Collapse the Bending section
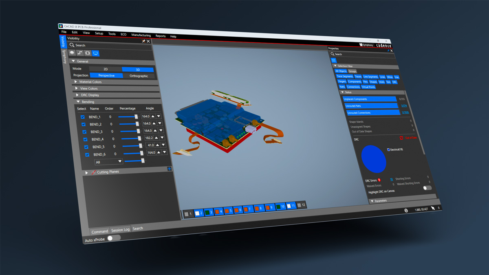This screenshot has height=275, width=489. coord(78,102)
